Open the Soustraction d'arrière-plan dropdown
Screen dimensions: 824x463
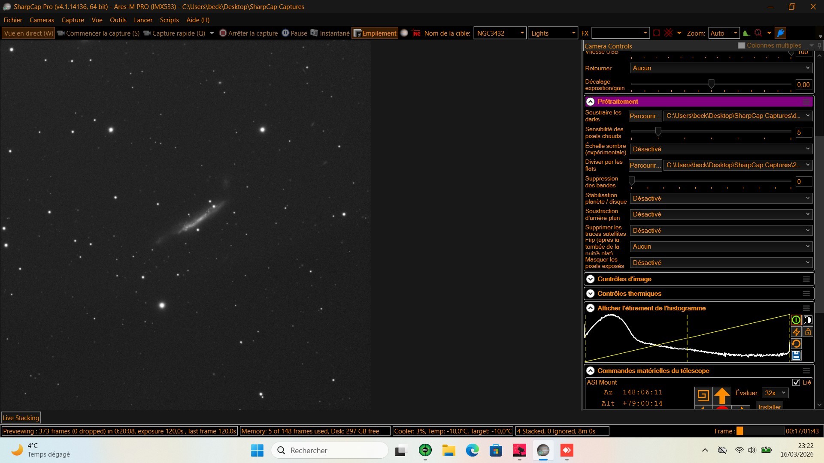pyautogui.click(x=721, y=214)
